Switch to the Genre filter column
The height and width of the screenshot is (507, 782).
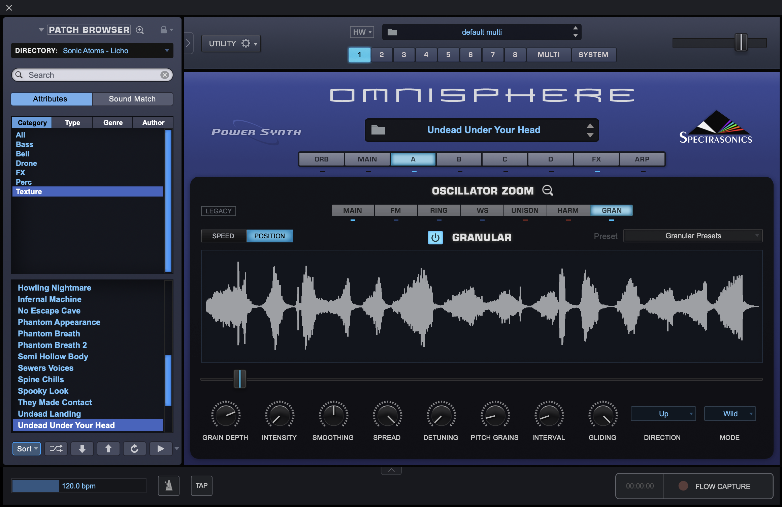coord(113,123)
